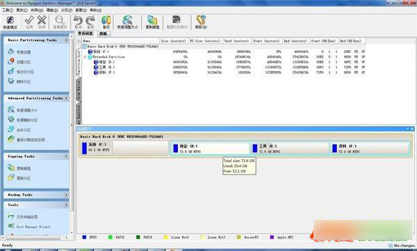Click the left panel vertical scrollbar
417x251 pixels.
[x=72, y=133]
